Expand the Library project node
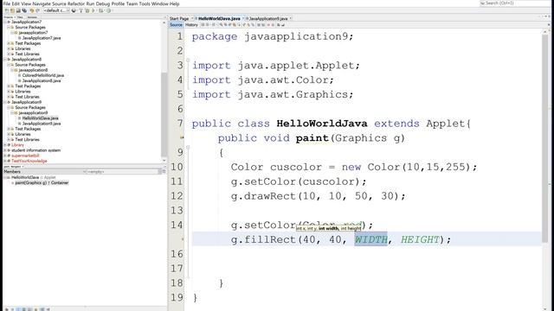This screenshot has height=311, width=554. point(5,145)
